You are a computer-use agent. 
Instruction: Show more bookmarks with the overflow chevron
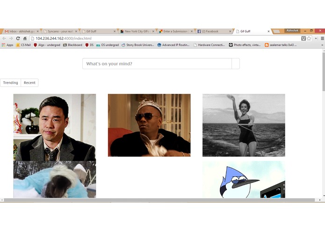point(322,45)
